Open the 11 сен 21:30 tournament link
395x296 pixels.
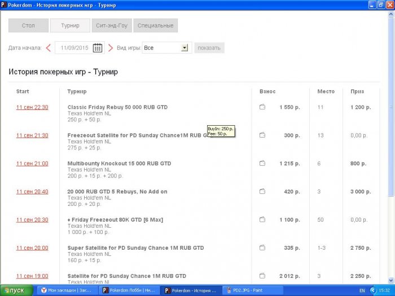[x=32, y=135]
